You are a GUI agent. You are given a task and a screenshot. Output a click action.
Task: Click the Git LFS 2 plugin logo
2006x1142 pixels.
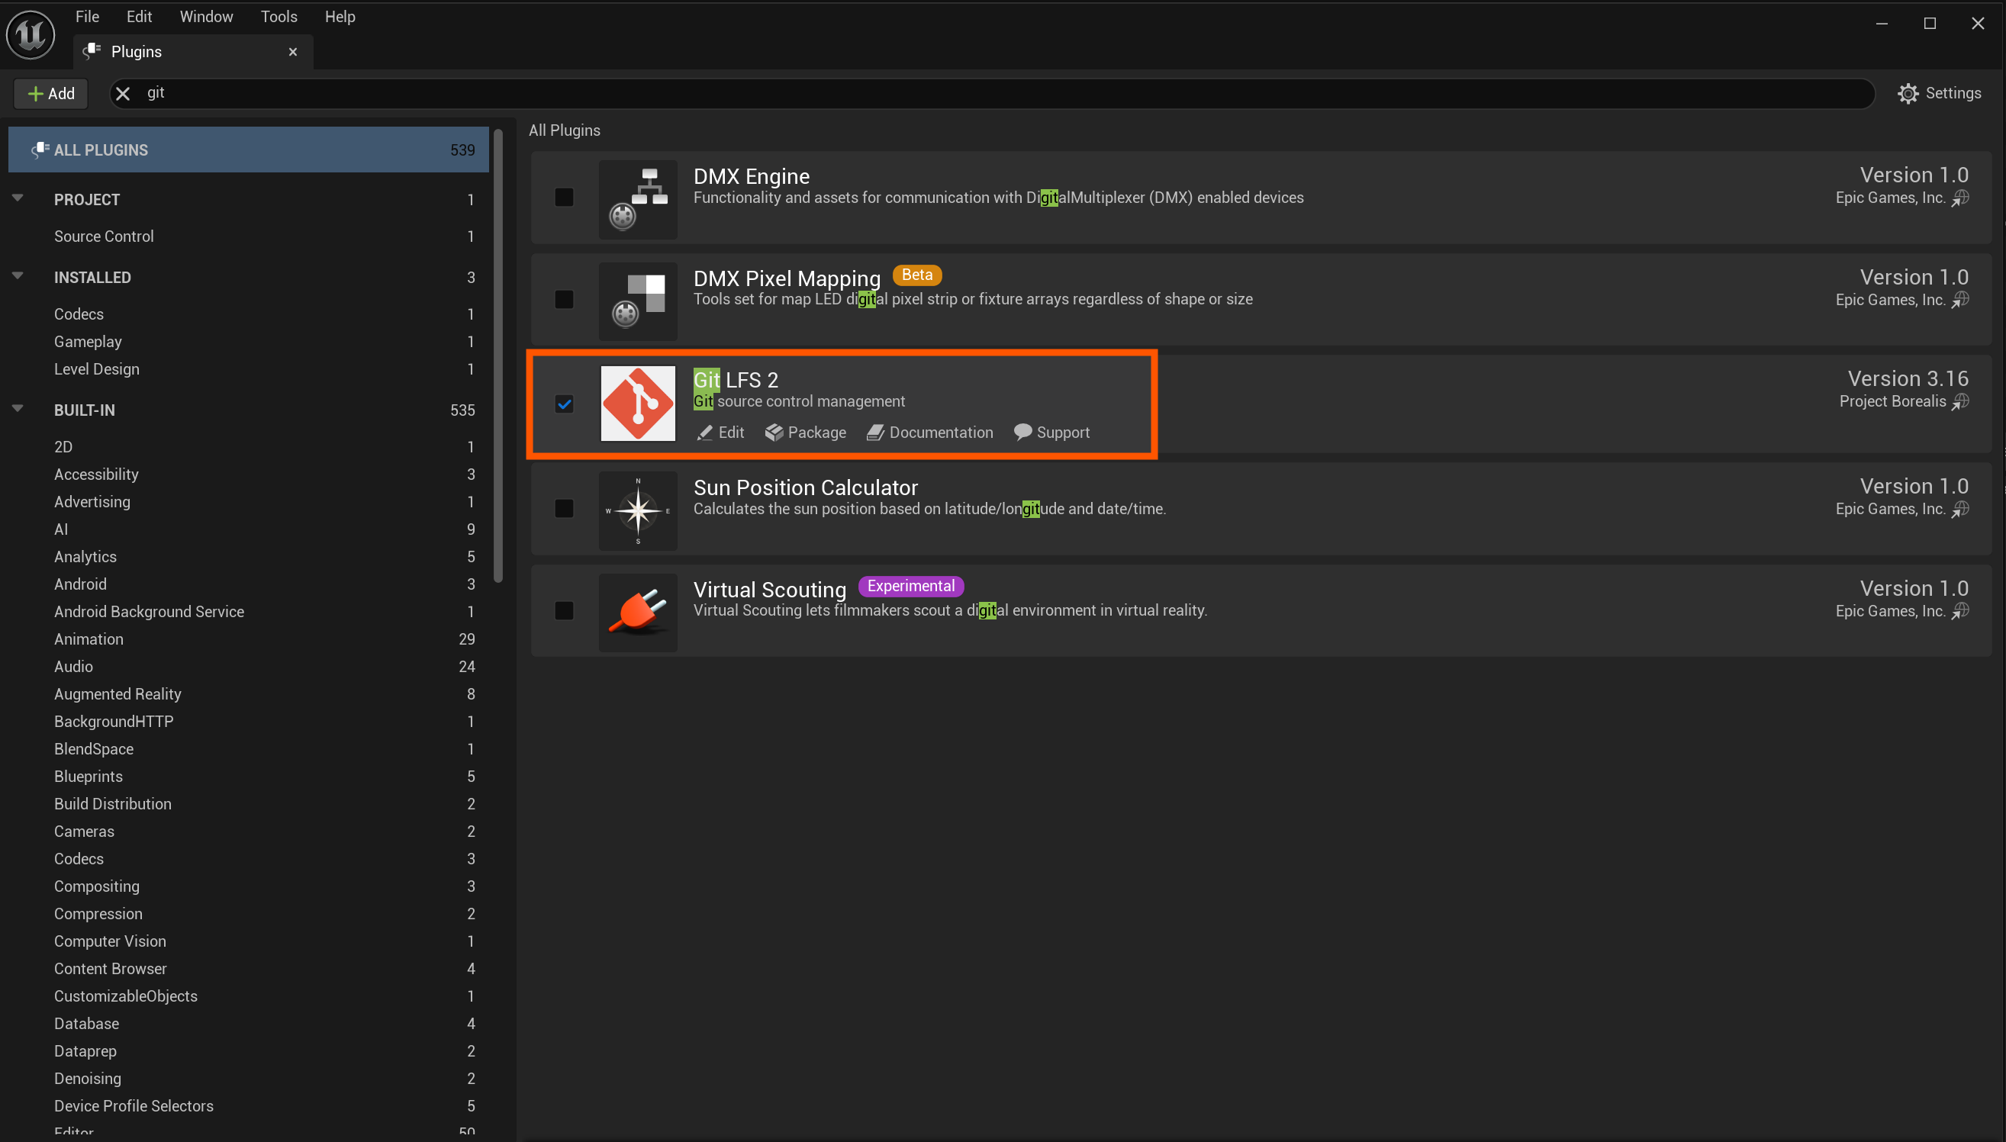point(638,403)
